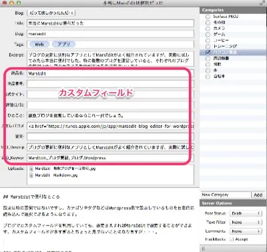Screen dimensions: 267x252
Task: Click the 商品名 field containing MarsEdit
Action: coord(110,73)
